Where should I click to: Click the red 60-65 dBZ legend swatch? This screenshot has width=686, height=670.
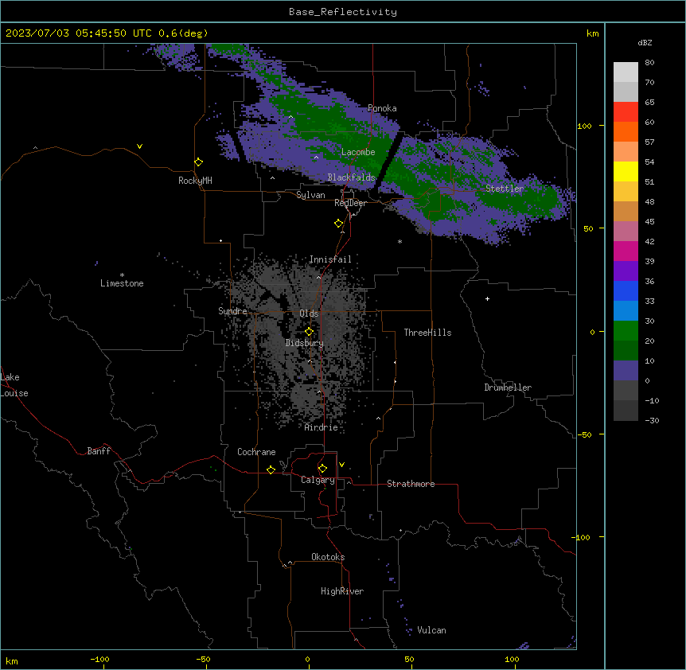click(626, 112)
